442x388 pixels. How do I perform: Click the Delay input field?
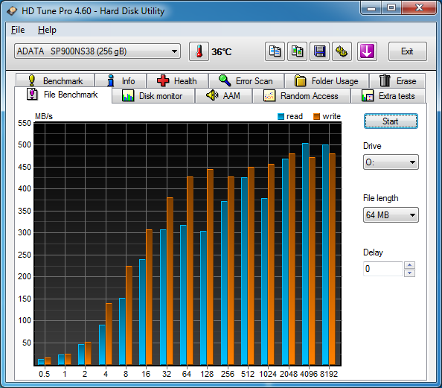[382, 269]
